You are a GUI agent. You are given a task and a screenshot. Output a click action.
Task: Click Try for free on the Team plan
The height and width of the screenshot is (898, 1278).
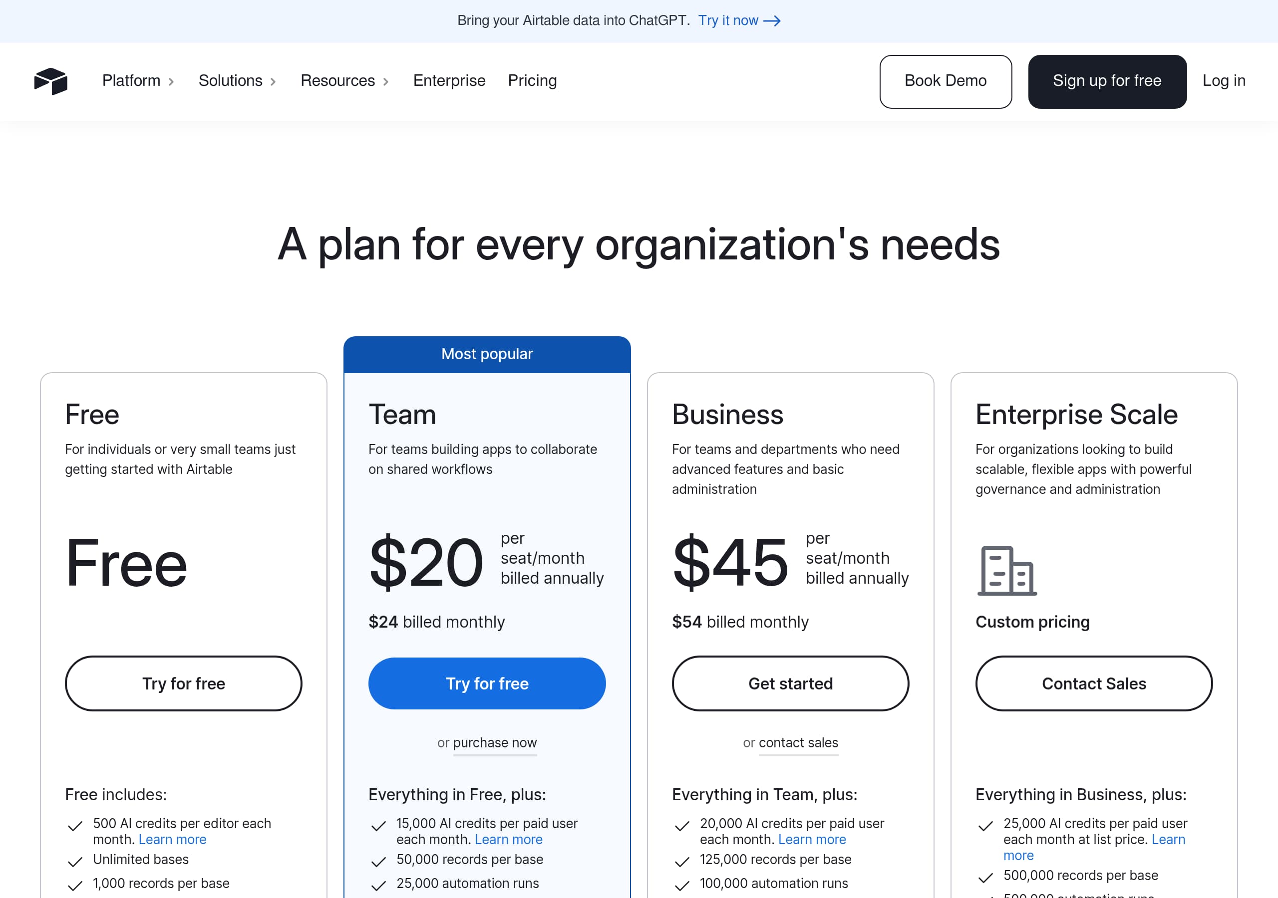pyautogui.click(x=486, y=683)
